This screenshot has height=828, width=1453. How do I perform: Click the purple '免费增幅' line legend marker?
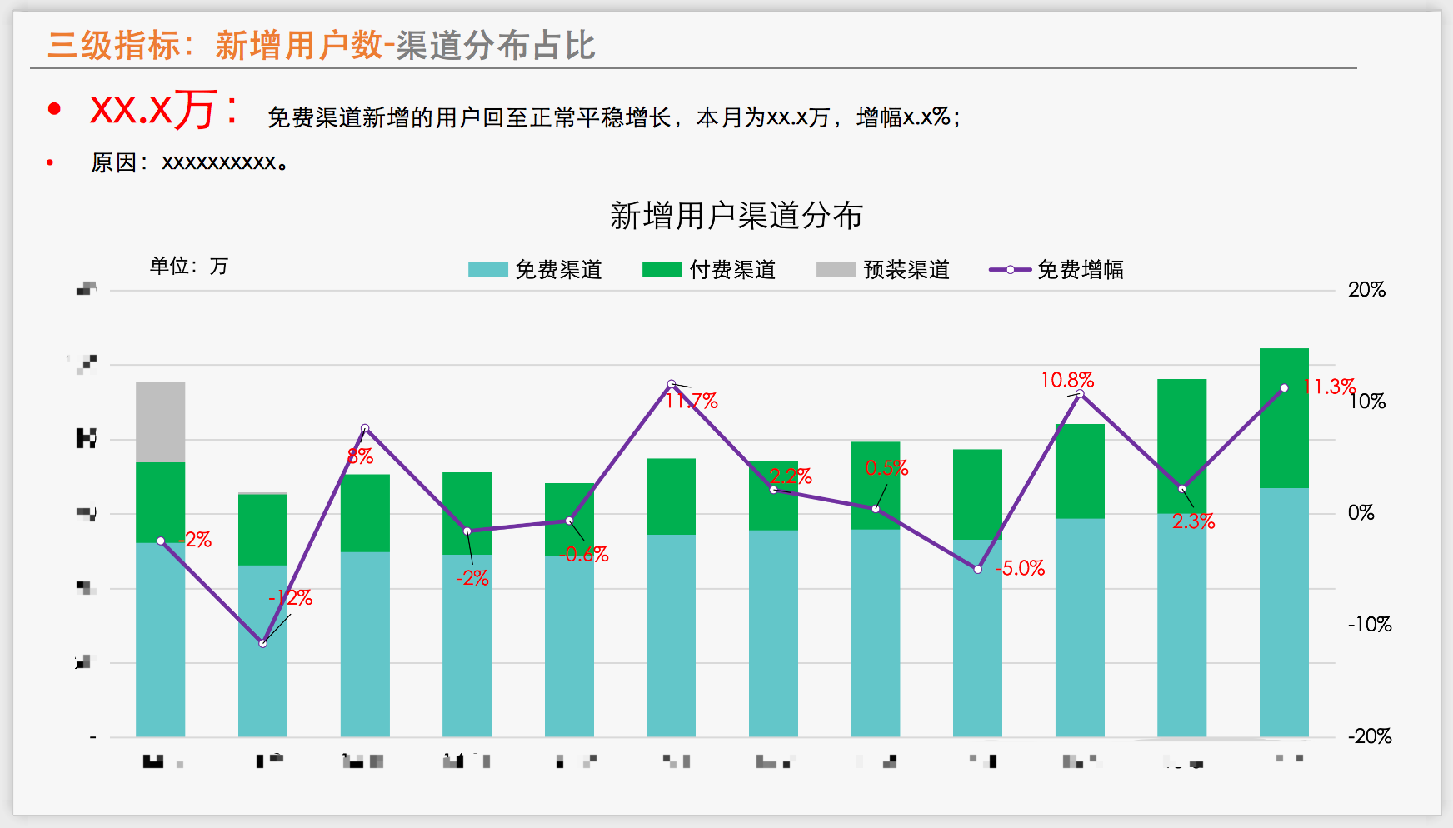click(1010, 269)
